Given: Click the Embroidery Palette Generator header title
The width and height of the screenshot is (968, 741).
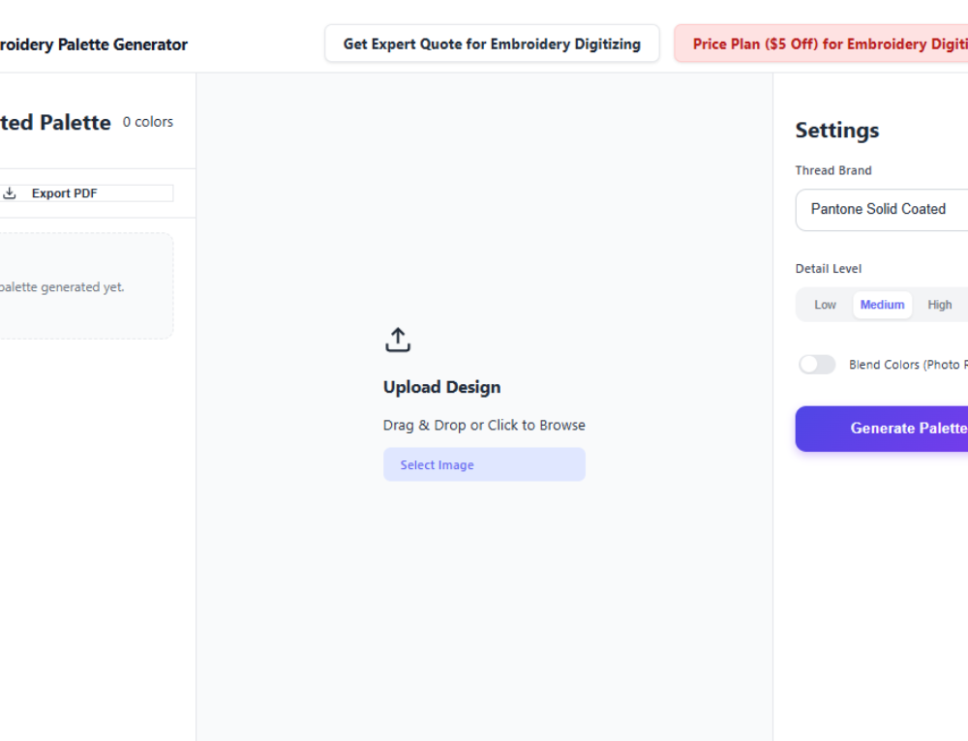Looking at the screenshot, I should [93, 44].
